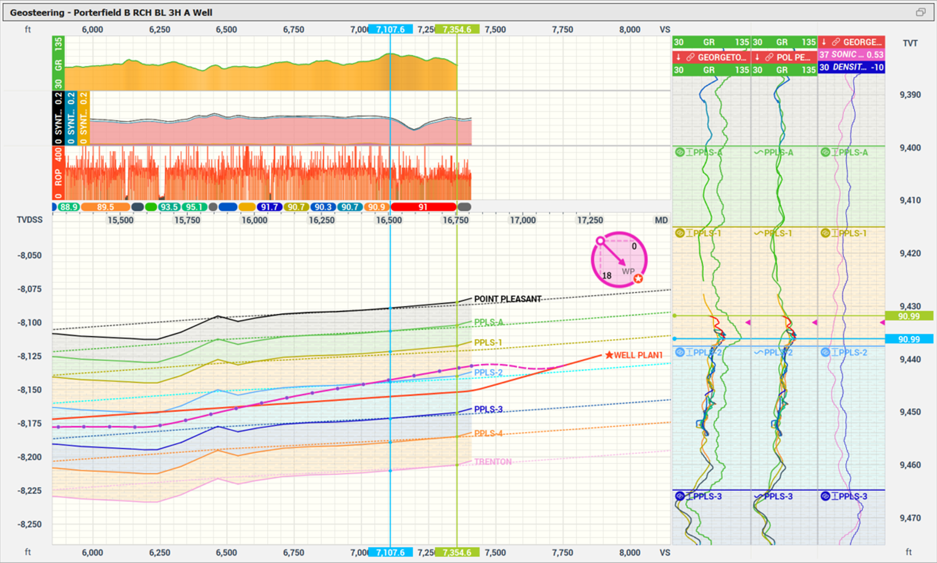The width and height of the screenshot is (937, 563).
Task: Click the green 90.99 TVT depth marker
Action: (x=908, y=316)
